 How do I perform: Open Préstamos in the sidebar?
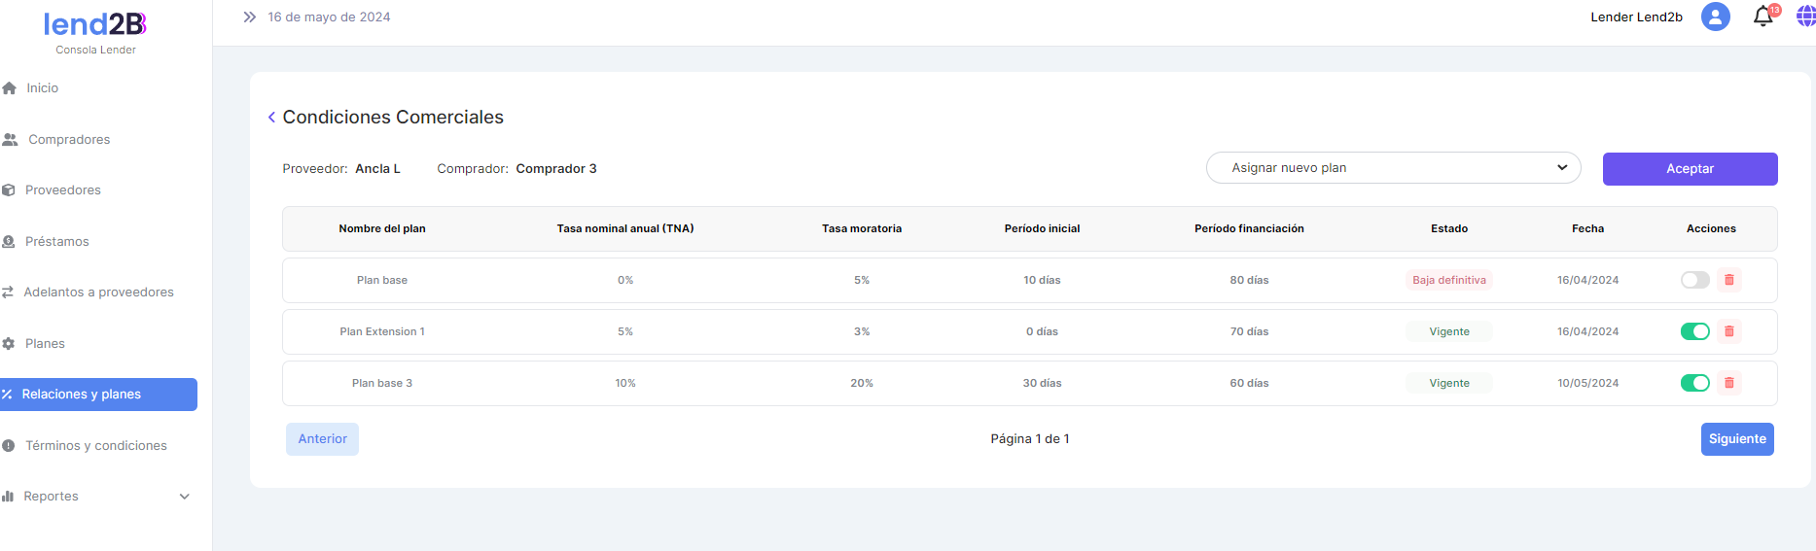click(x=56, y=242)
